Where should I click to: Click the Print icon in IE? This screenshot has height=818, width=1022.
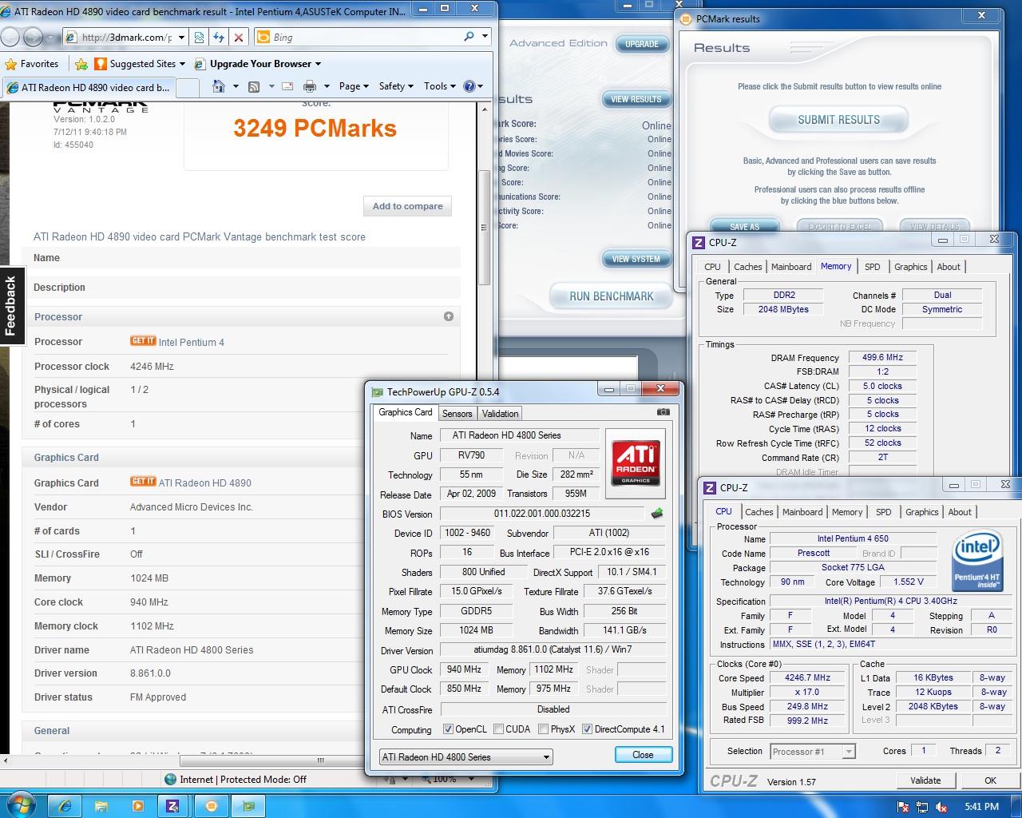(x=310, y=86)
